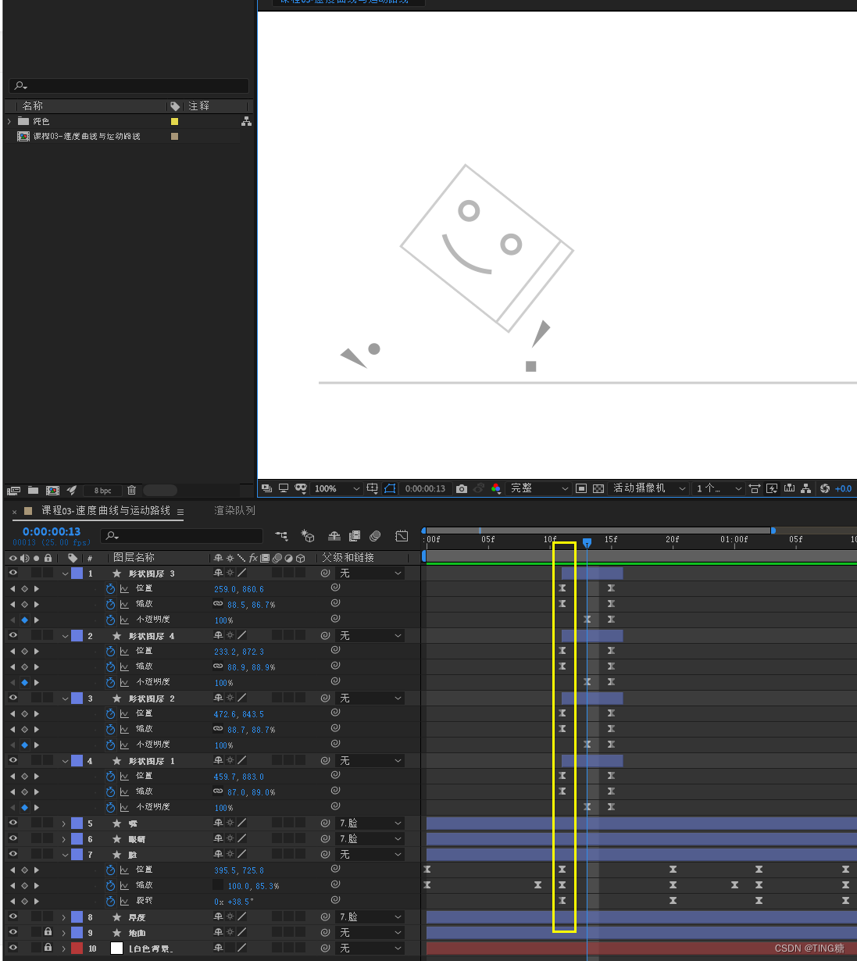Click the Interpret Footage icon in Project panel

pos(12,490)
